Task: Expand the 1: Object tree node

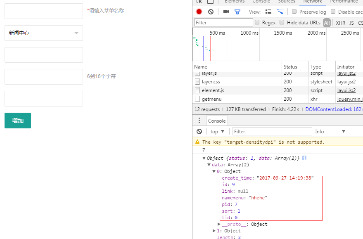Action: coord(214,231)
